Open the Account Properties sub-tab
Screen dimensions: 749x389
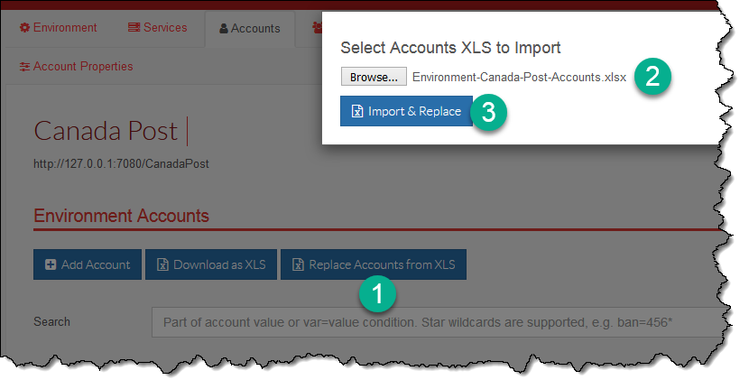click(x=77, y=67)
